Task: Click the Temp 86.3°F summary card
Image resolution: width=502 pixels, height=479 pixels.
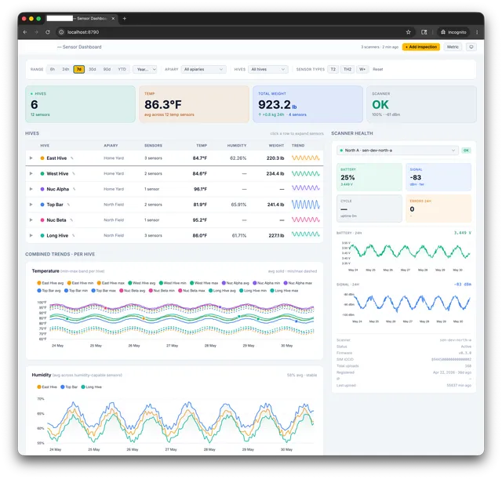Action: (x=194, y=104)
